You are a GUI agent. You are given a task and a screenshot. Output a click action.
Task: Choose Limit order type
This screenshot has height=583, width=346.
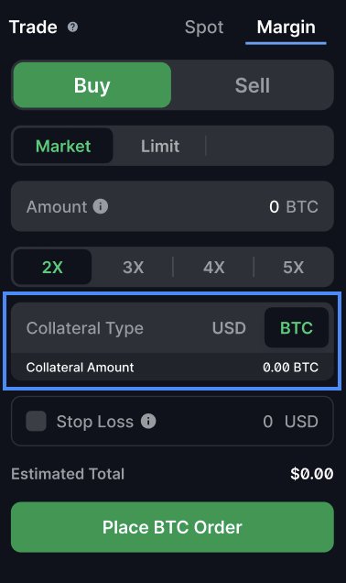[160, 146]
